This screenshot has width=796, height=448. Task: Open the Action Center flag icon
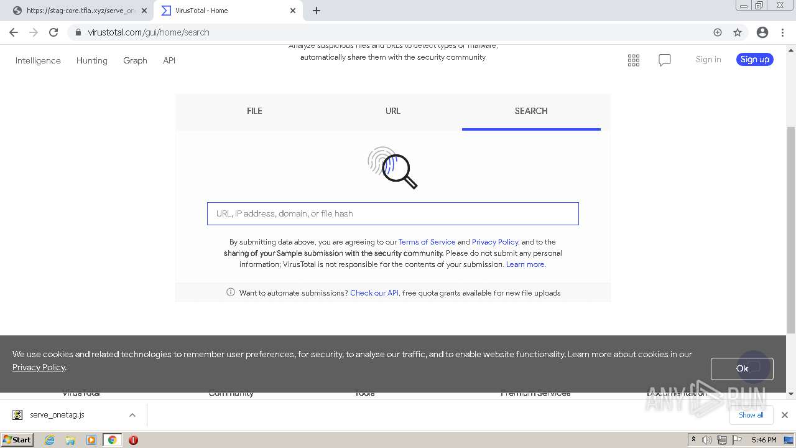click(x=736, y=440)
